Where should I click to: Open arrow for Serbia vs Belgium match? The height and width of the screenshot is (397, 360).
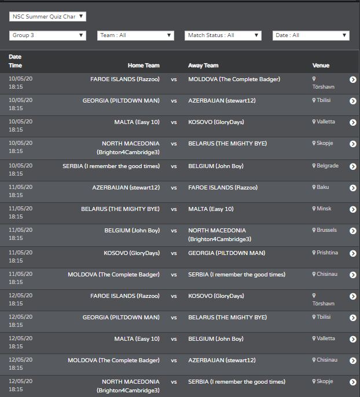pos(353,166)
